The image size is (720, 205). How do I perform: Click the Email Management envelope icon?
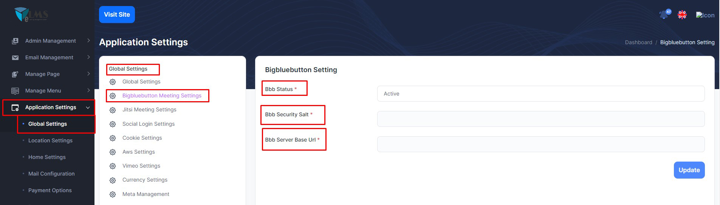[15, 57]
